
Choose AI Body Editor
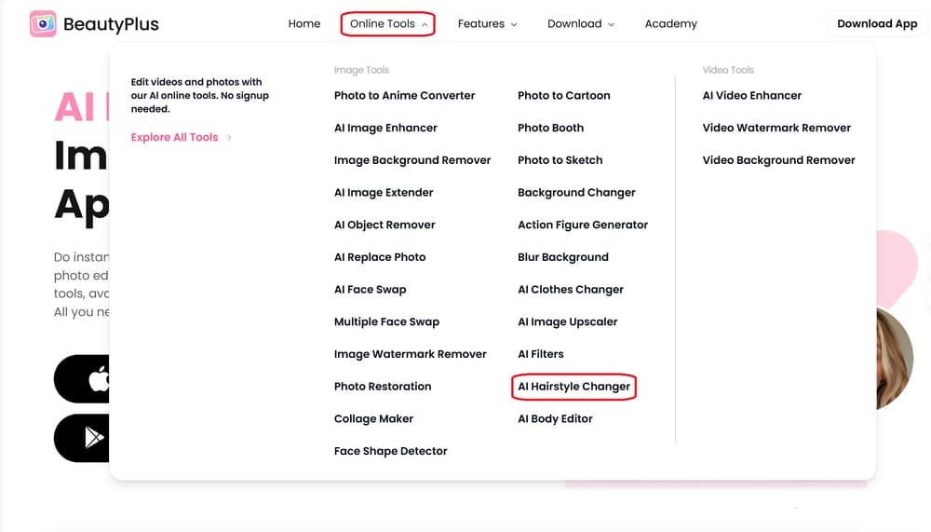(x=555, y=418)
